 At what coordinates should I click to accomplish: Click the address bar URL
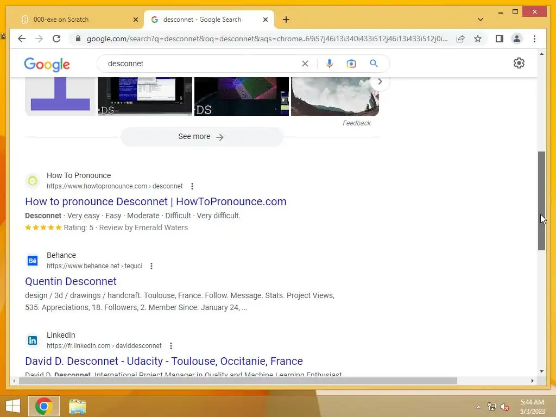tap(267, 39)
